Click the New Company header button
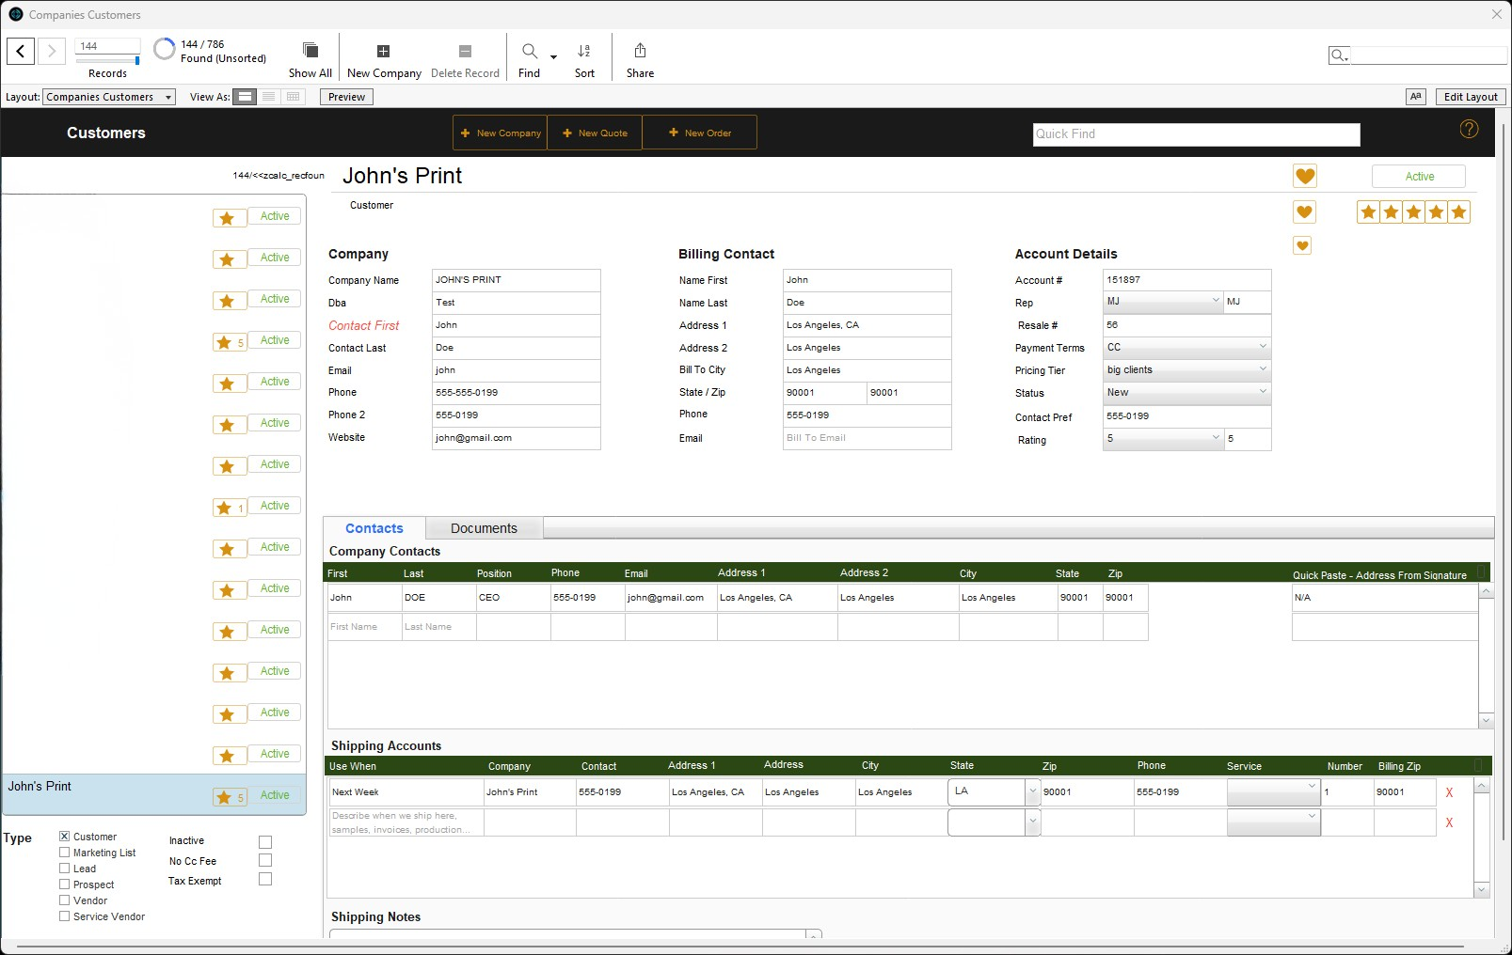This screenshot has height=955, width=1512. 501,133
